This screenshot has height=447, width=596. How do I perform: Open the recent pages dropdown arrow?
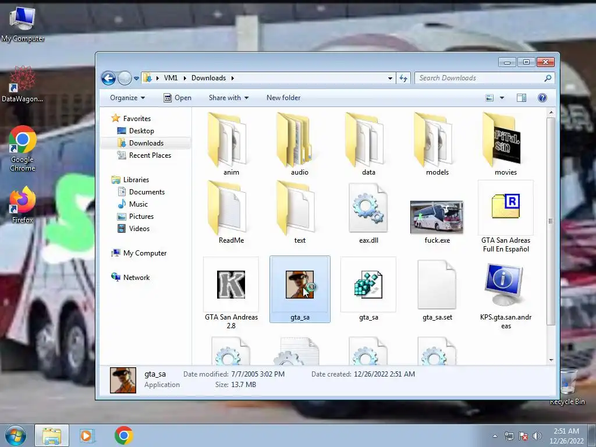coord(136,79)
